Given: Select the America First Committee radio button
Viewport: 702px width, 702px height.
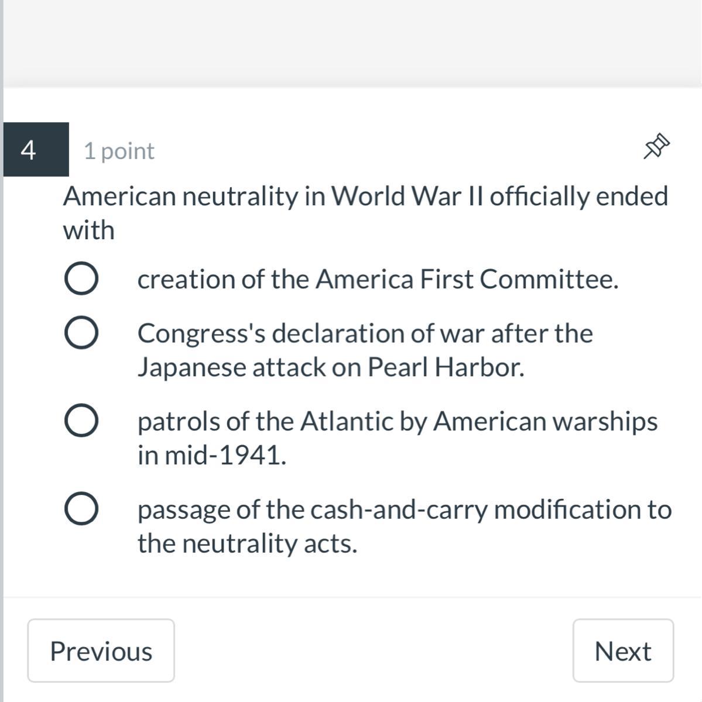Looking at the screenshot, I should (x=81, y=278).
